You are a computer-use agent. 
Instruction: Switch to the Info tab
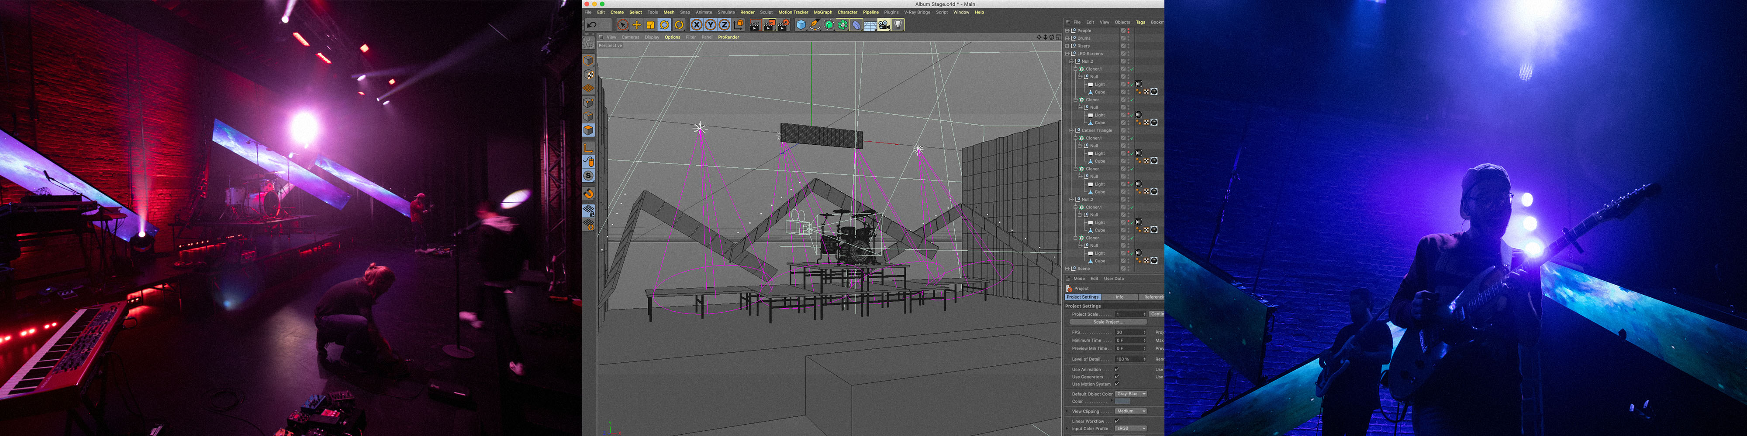(x=1119, y=296)
